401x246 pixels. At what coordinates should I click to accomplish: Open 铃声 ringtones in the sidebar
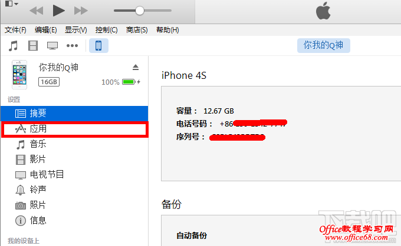[75, 190]
